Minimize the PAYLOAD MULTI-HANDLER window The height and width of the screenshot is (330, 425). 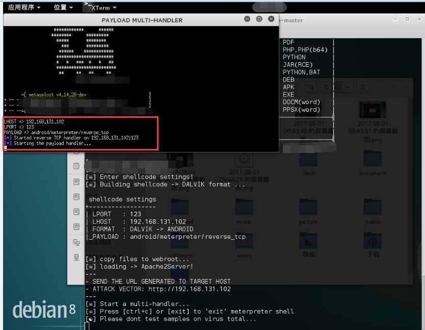coord(247,19)
